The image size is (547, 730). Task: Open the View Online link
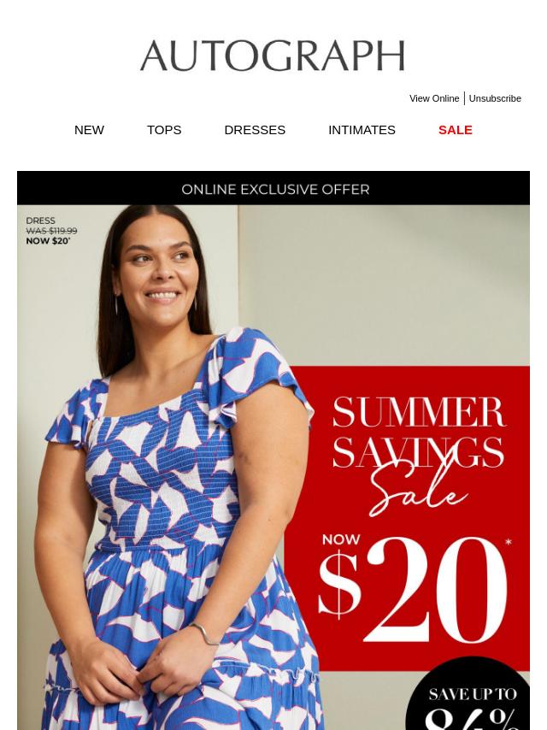click(x=434, y=98)
